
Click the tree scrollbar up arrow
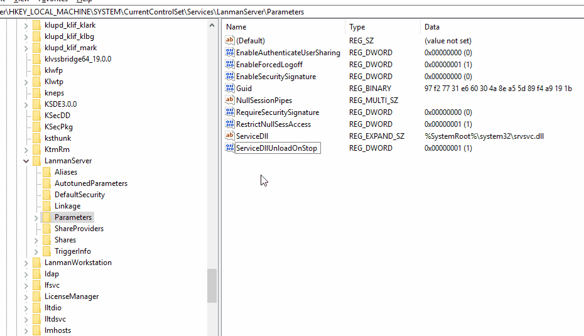point(212,25)
